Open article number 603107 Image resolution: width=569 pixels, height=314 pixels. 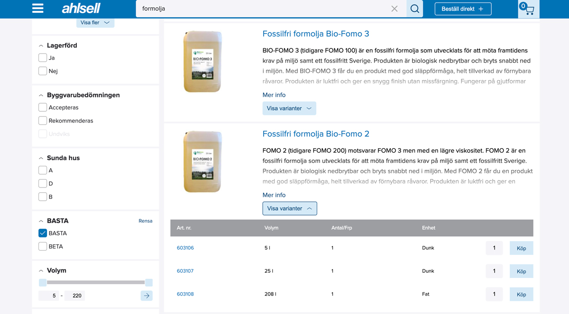coord(185,271)
